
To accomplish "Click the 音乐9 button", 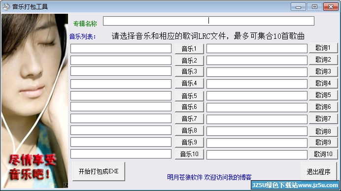I will pos(189,142).
